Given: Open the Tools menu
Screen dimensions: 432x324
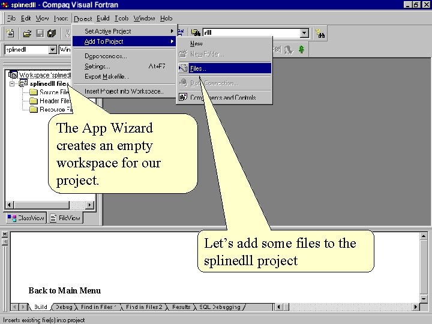Looking at the screenshot, I should [121, 18].
